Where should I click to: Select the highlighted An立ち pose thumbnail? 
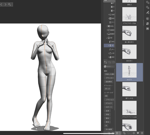129,70
